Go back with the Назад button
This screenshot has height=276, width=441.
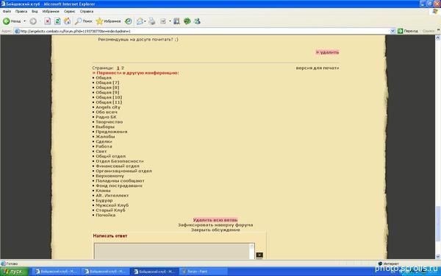pyautogui.click(x=12, y=21)
